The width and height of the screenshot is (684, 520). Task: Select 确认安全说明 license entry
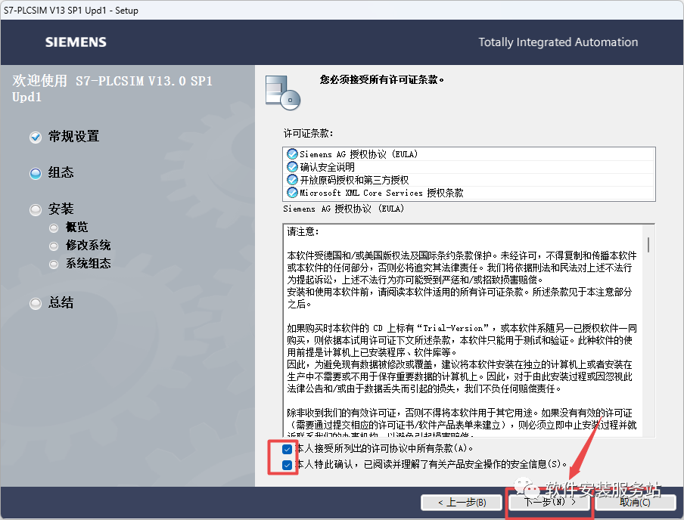469,167
